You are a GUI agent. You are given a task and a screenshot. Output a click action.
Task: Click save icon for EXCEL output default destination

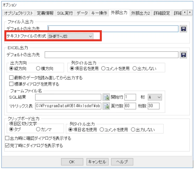[183, 55]
